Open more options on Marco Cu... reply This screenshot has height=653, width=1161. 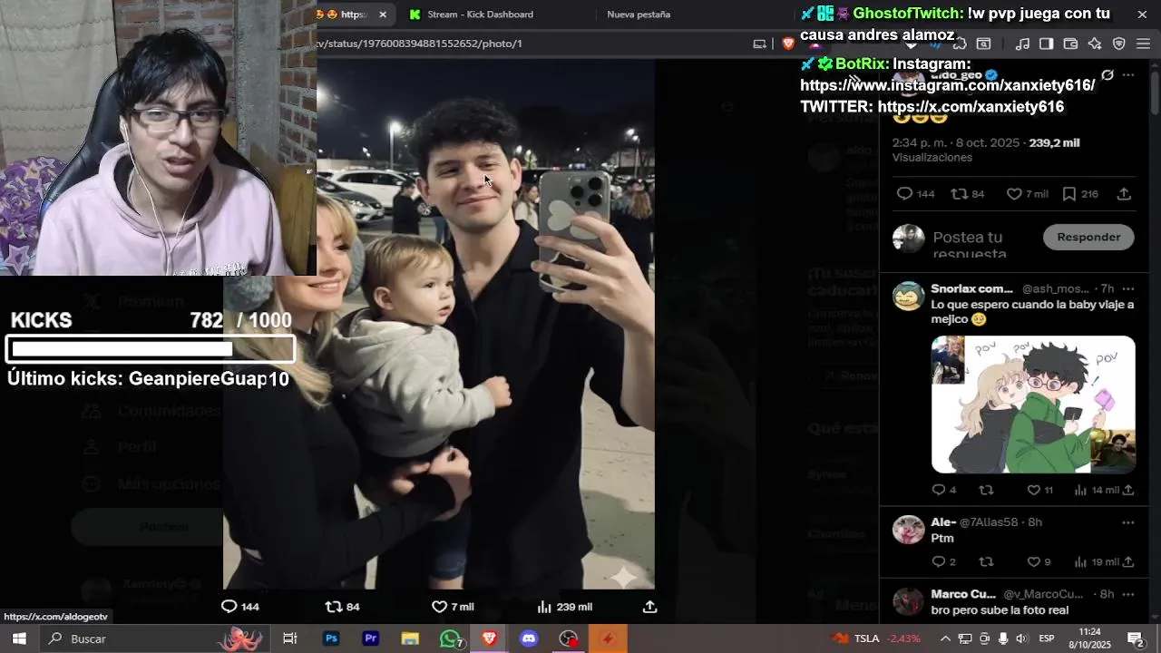[x=1128, y=594]
